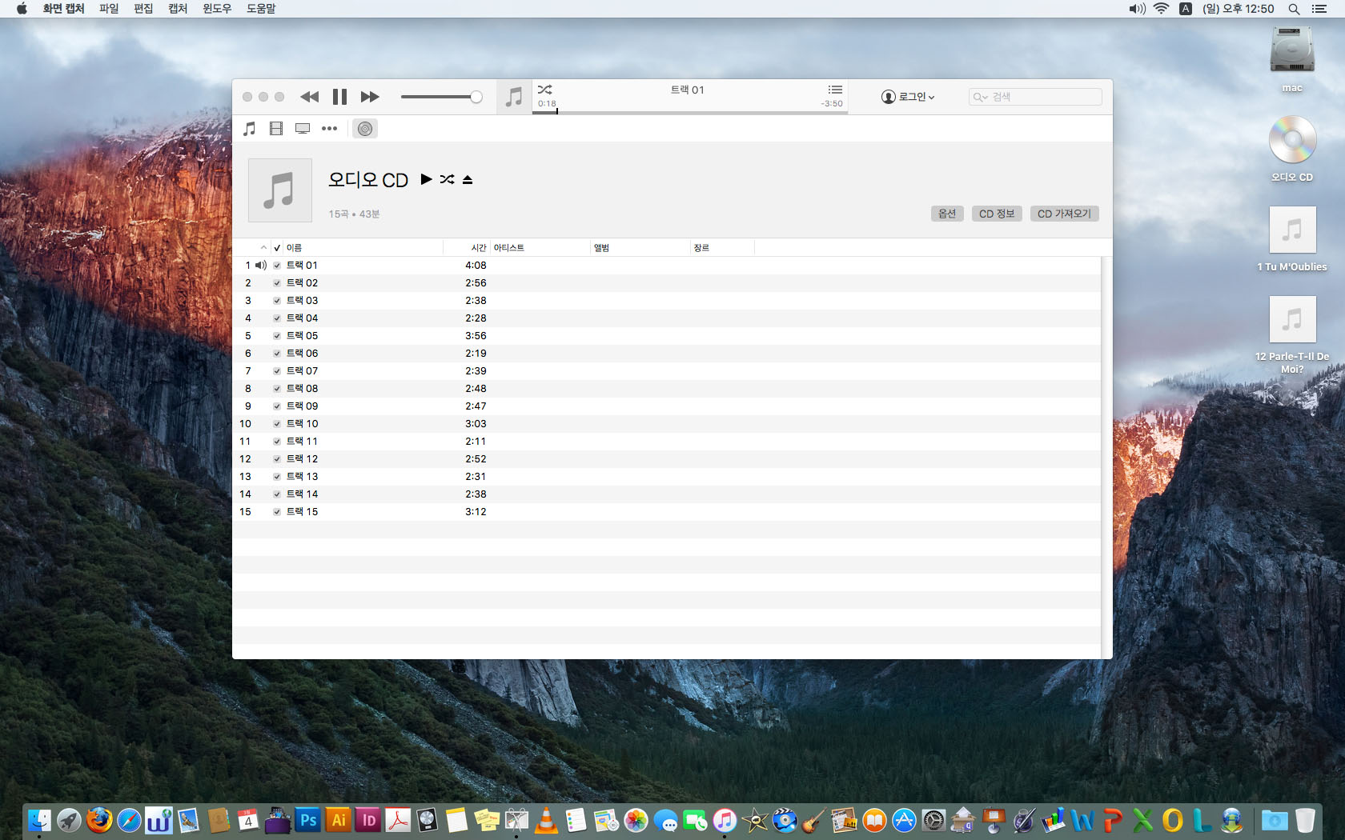The width and height of the screenshot is (1345, 840).
Task: Switch to the Music library icon
Action: point(250,129)
